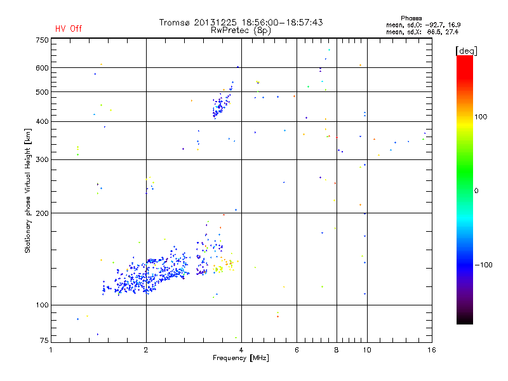Viewport: 508px width, 381px height.
Task: Click the "Stationary phase Virtual Height [km]" axis label
Action: pyautogui.click(x=27, y=191)
